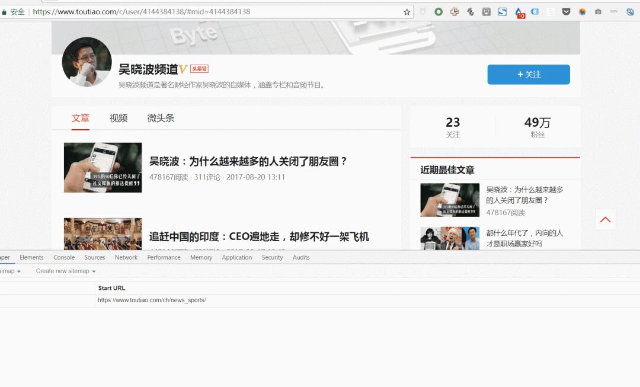Open the seahorse extension icon
Screen dimensions: 640x387
point(470,12)
